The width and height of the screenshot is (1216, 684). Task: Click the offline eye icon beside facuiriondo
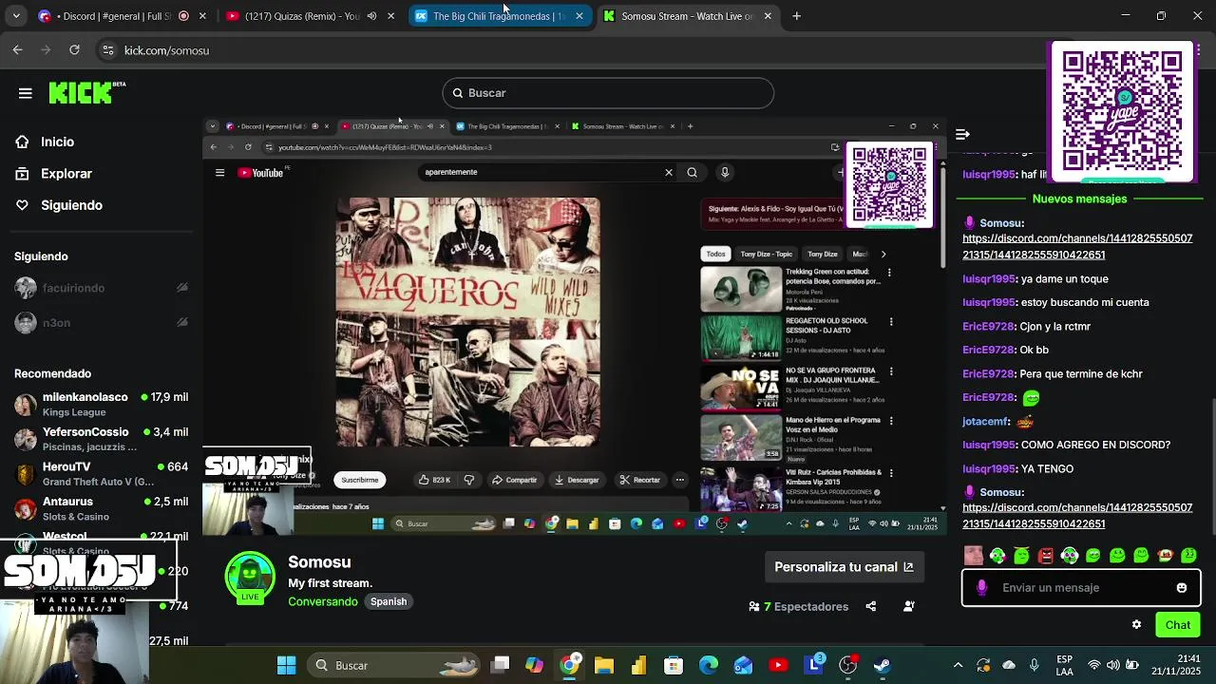(182, 288)
